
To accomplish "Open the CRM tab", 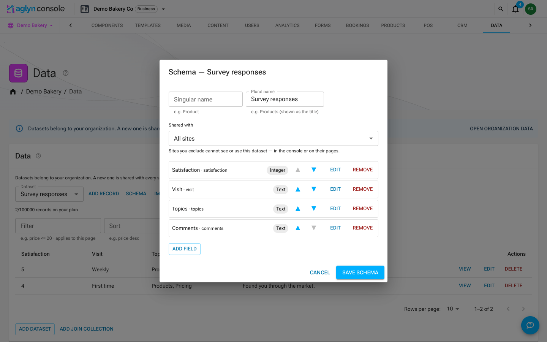I will point(462,25).
